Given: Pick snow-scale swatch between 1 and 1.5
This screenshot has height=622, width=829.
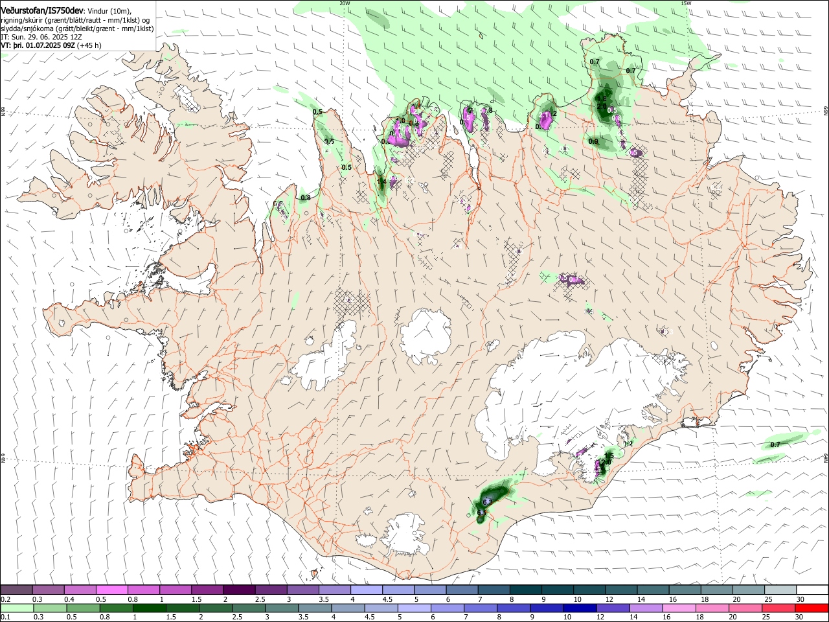Looking at the screenshot, I should pos(175,590).
